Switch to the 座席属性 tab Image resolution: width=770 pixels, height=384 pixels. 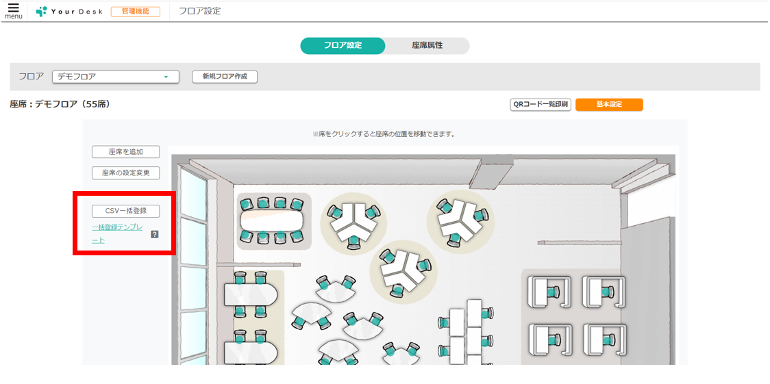[x=427, y=46]
